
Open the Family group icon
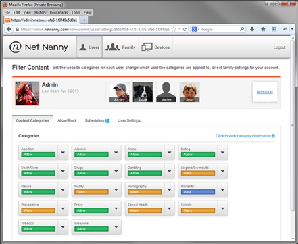(113, 47)
